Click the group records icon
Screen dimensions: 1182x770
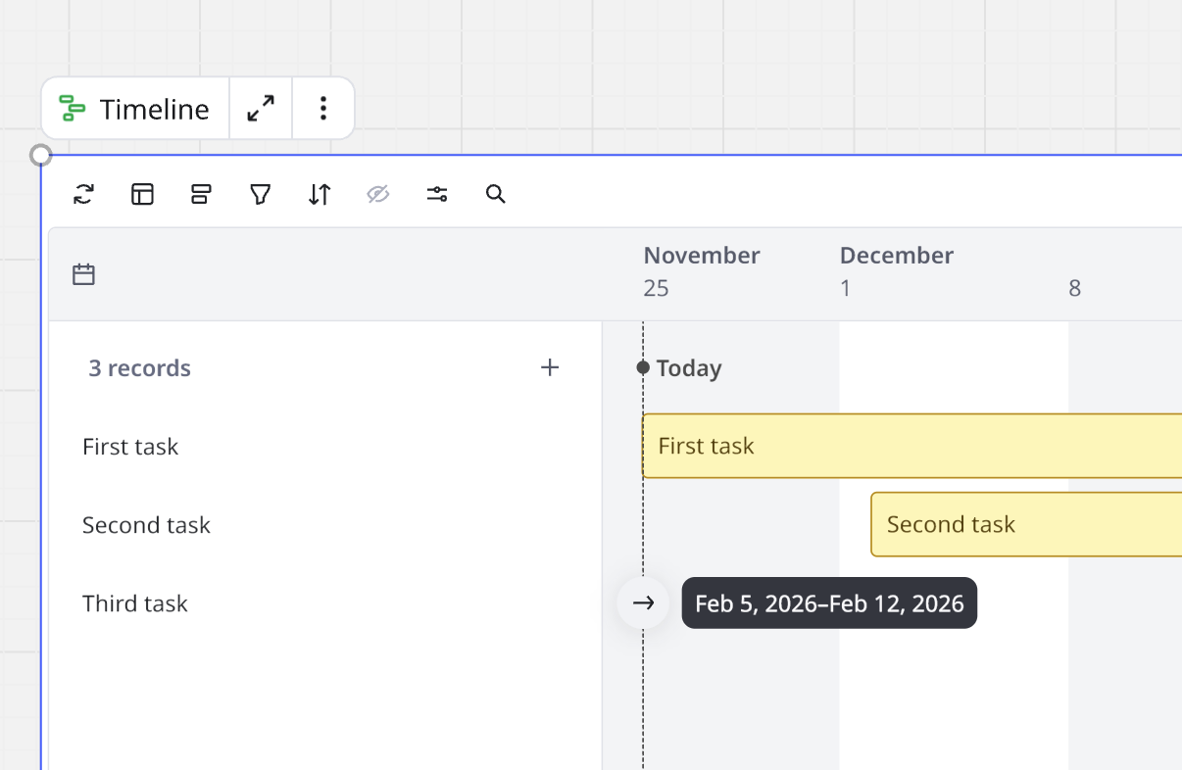click(x=201, y=194)
